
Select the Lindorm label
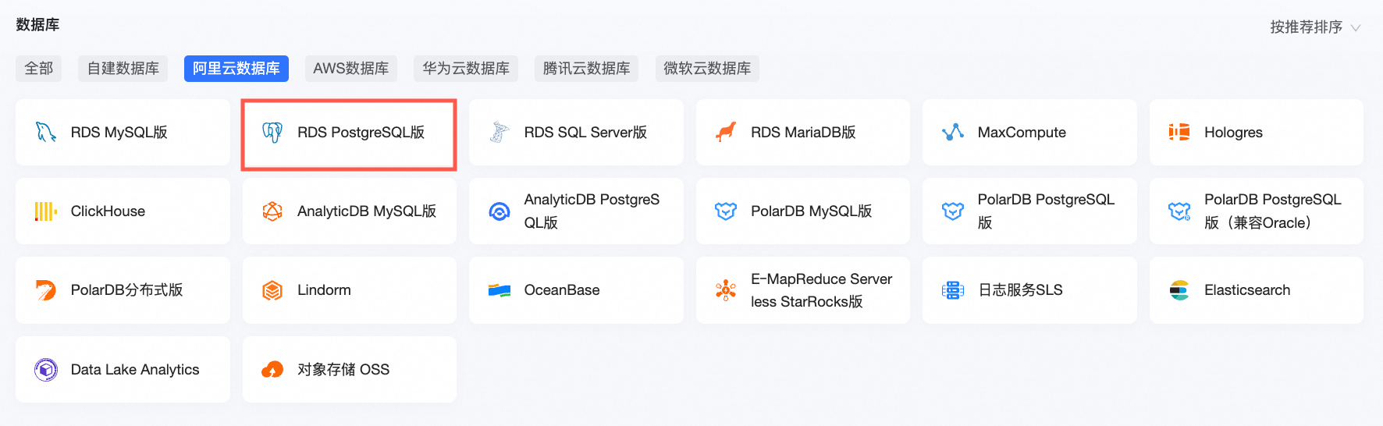324,290
